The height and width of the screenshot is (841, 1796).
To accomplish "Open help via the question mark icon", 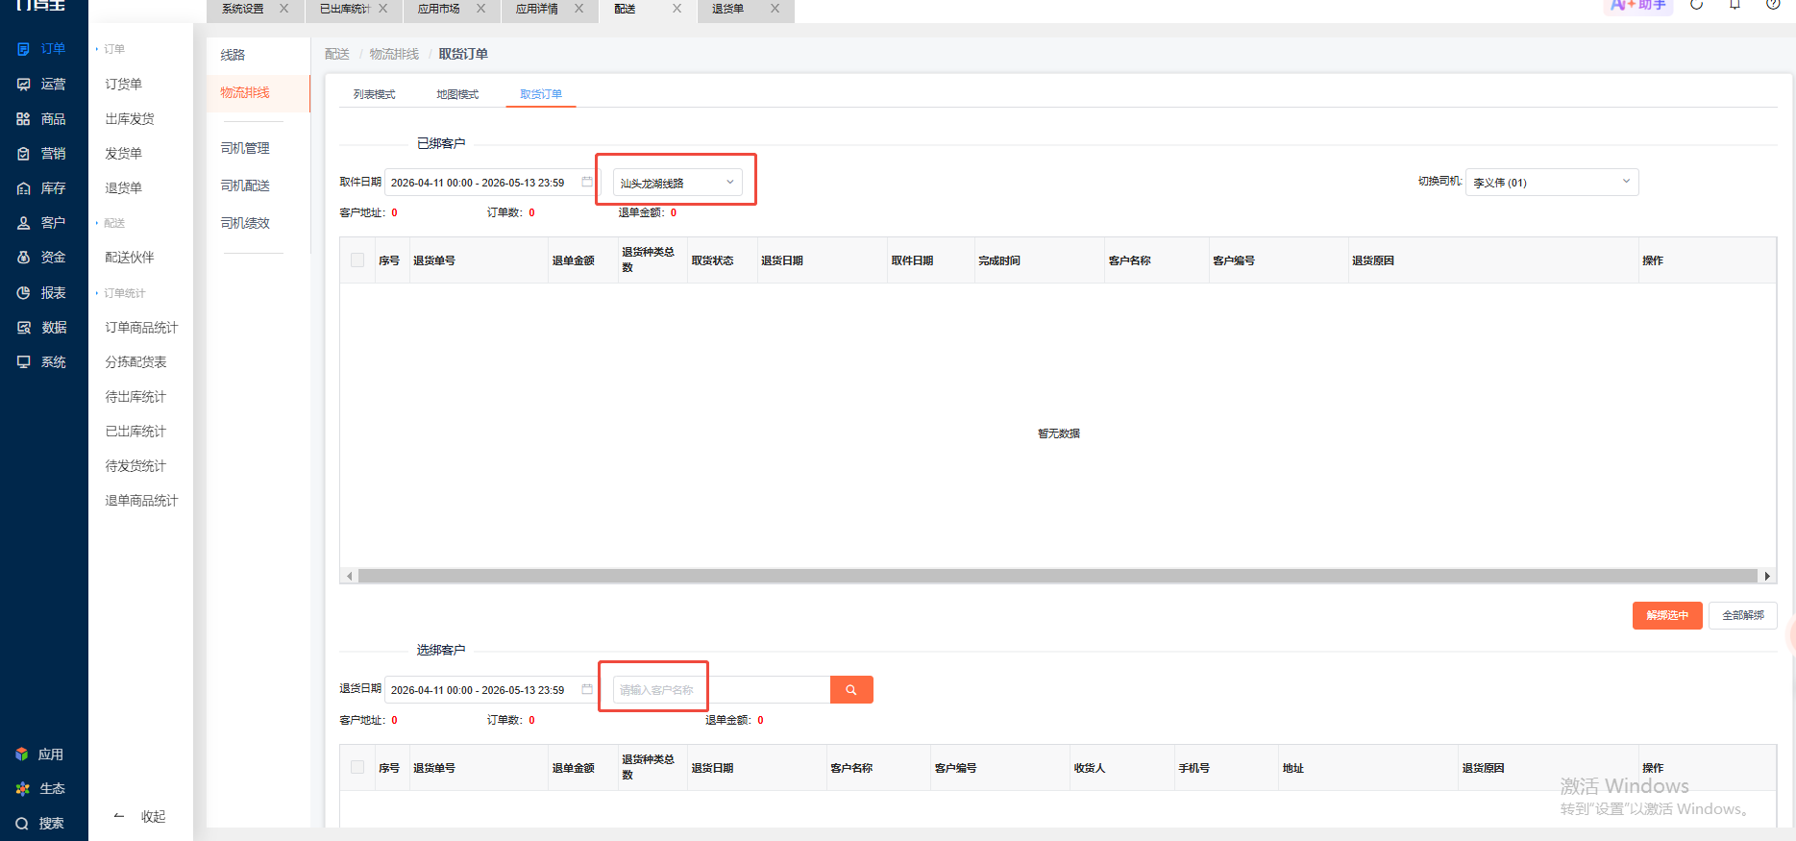I will click(1773, 5).
